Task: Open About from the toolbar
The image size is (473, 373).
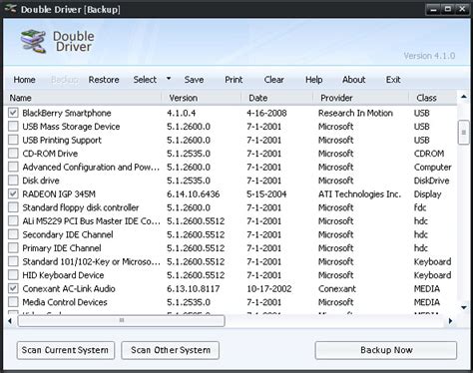Action: 354,80
